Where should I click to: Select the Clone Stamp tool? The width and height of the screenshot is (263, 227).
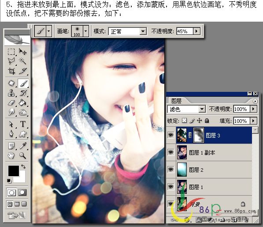11,93
